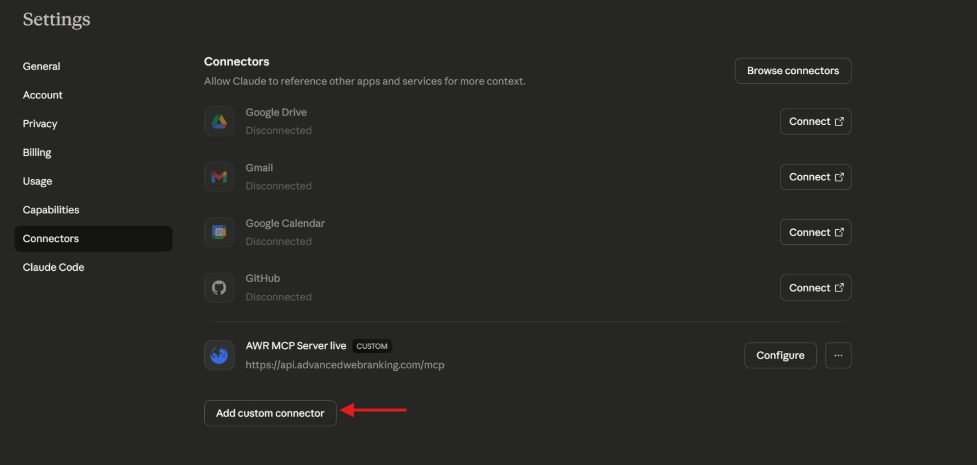
Task: Configure the AWR MCP Server connector
Action: [780, 355]
